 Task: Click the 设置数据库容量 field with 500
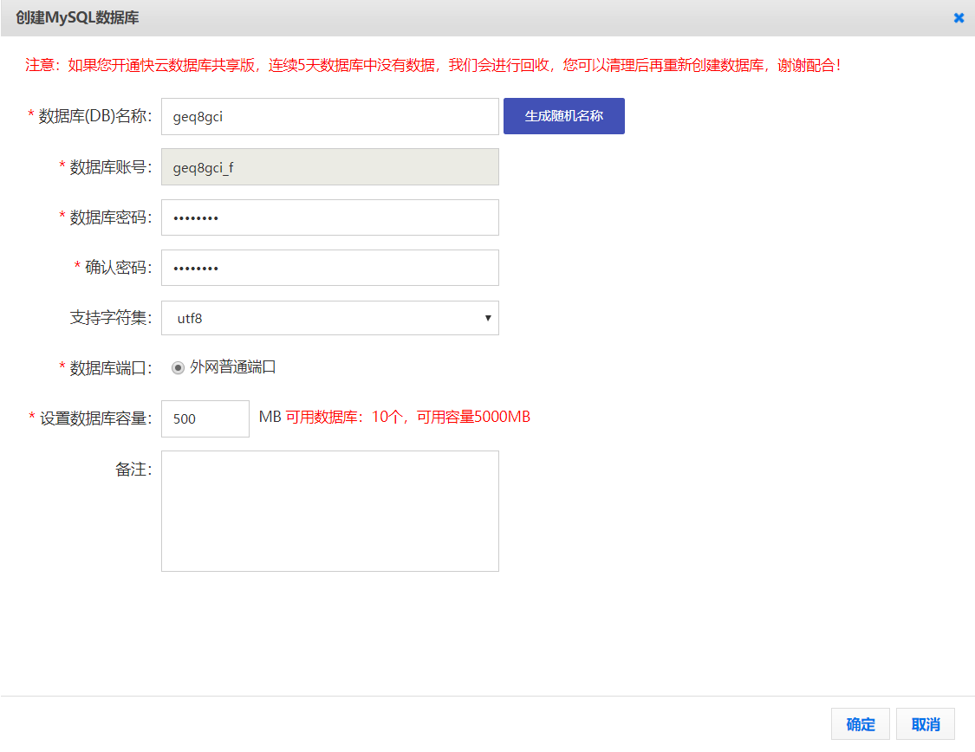coord(205,418)
